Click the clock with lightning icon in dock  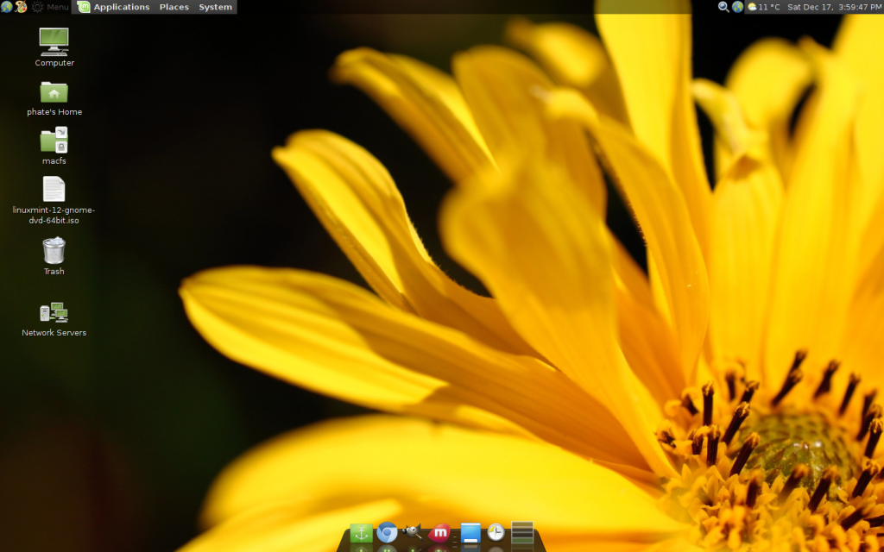pos(496,532)
